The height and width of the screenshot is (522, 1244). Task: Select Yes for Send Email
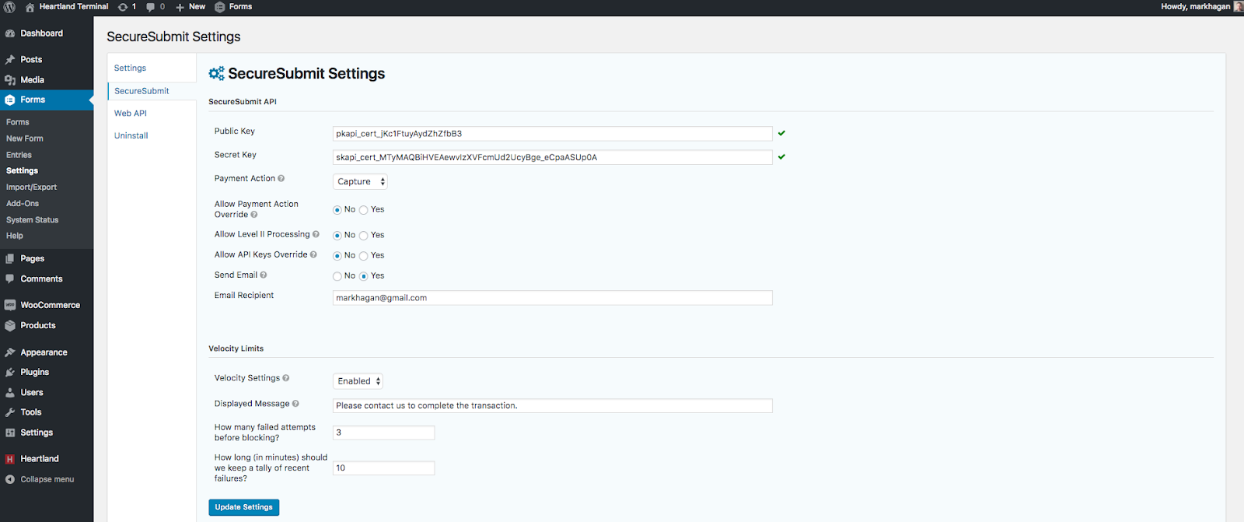(x=364, y=276)
